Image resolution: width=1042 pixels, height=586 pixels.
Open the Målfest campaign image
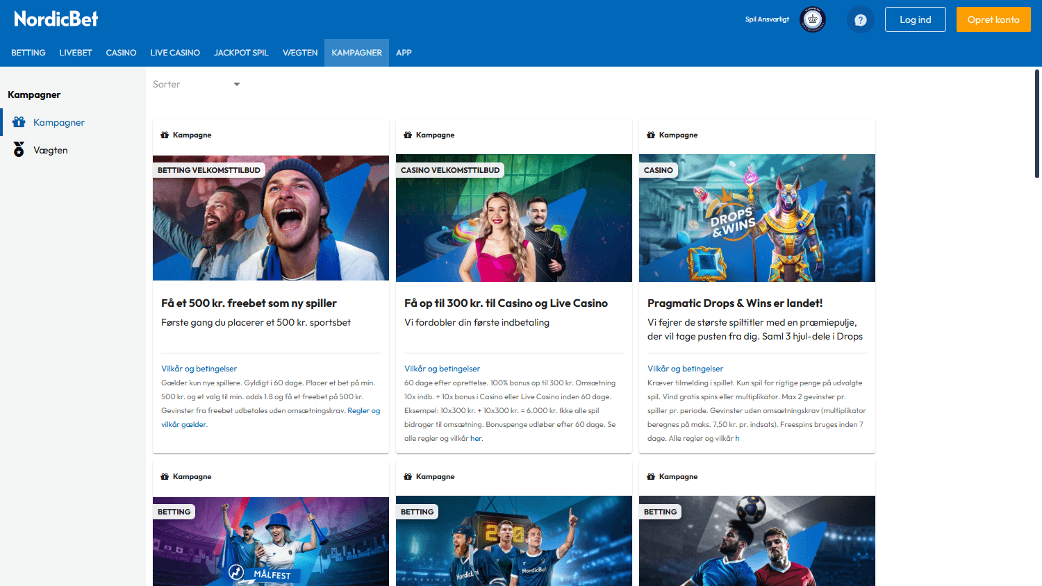click(271, 542)
